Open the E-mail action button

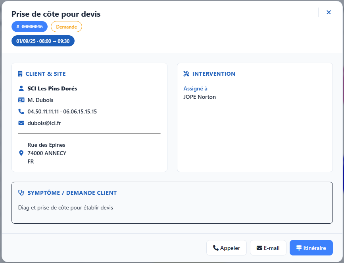point(268,248)
